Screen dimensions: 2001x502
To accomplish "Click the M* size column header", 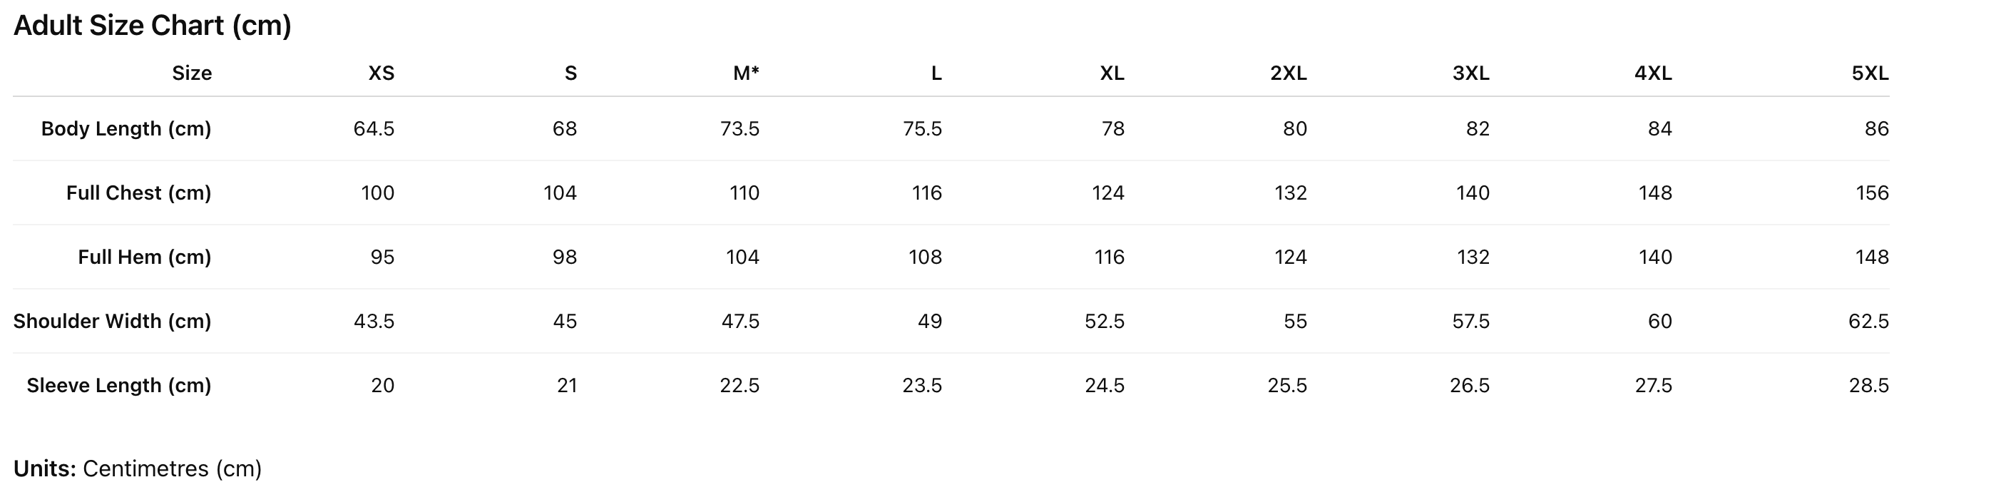I will (x=746, y=73).
